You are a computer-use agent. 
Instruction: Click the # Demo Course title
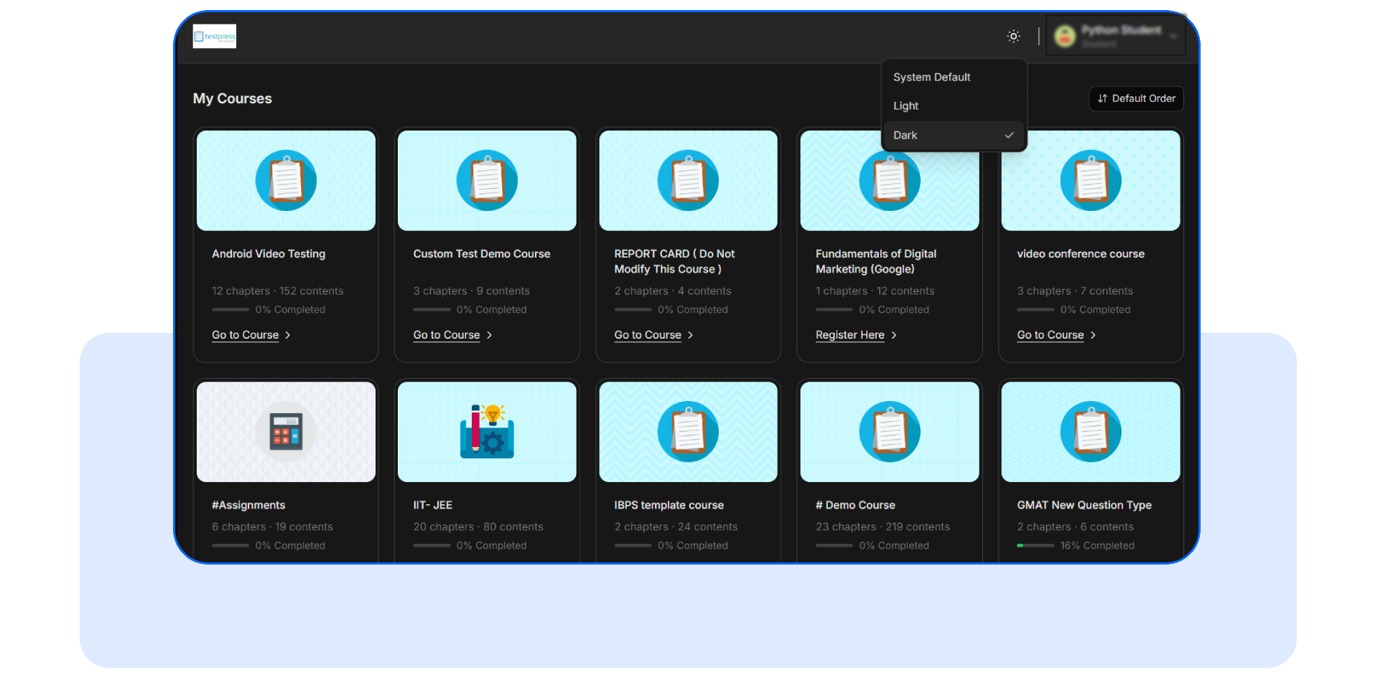coord(855,505)
